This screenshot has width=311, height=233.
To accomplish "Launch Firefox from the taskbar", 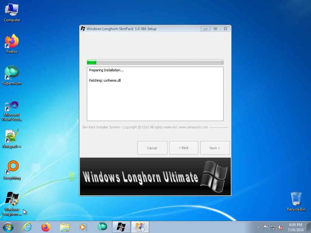I will click(x=46, y=227).
